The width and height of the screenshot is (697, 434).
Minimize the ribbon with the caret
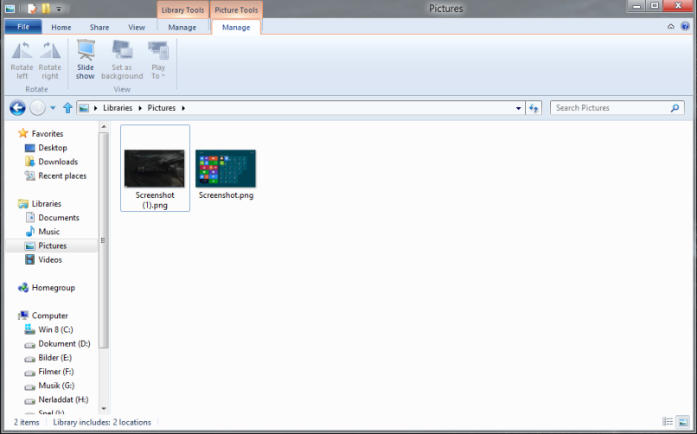(671, 27)
